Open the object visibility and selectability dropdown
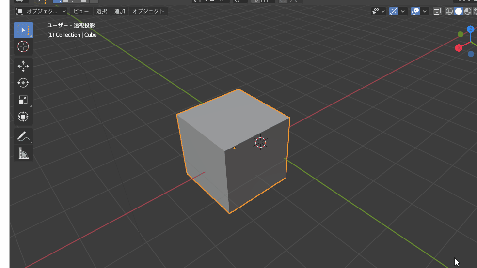 [x=379, y=11]
